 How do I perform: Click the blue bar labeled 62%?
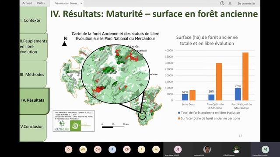[185, 97]
